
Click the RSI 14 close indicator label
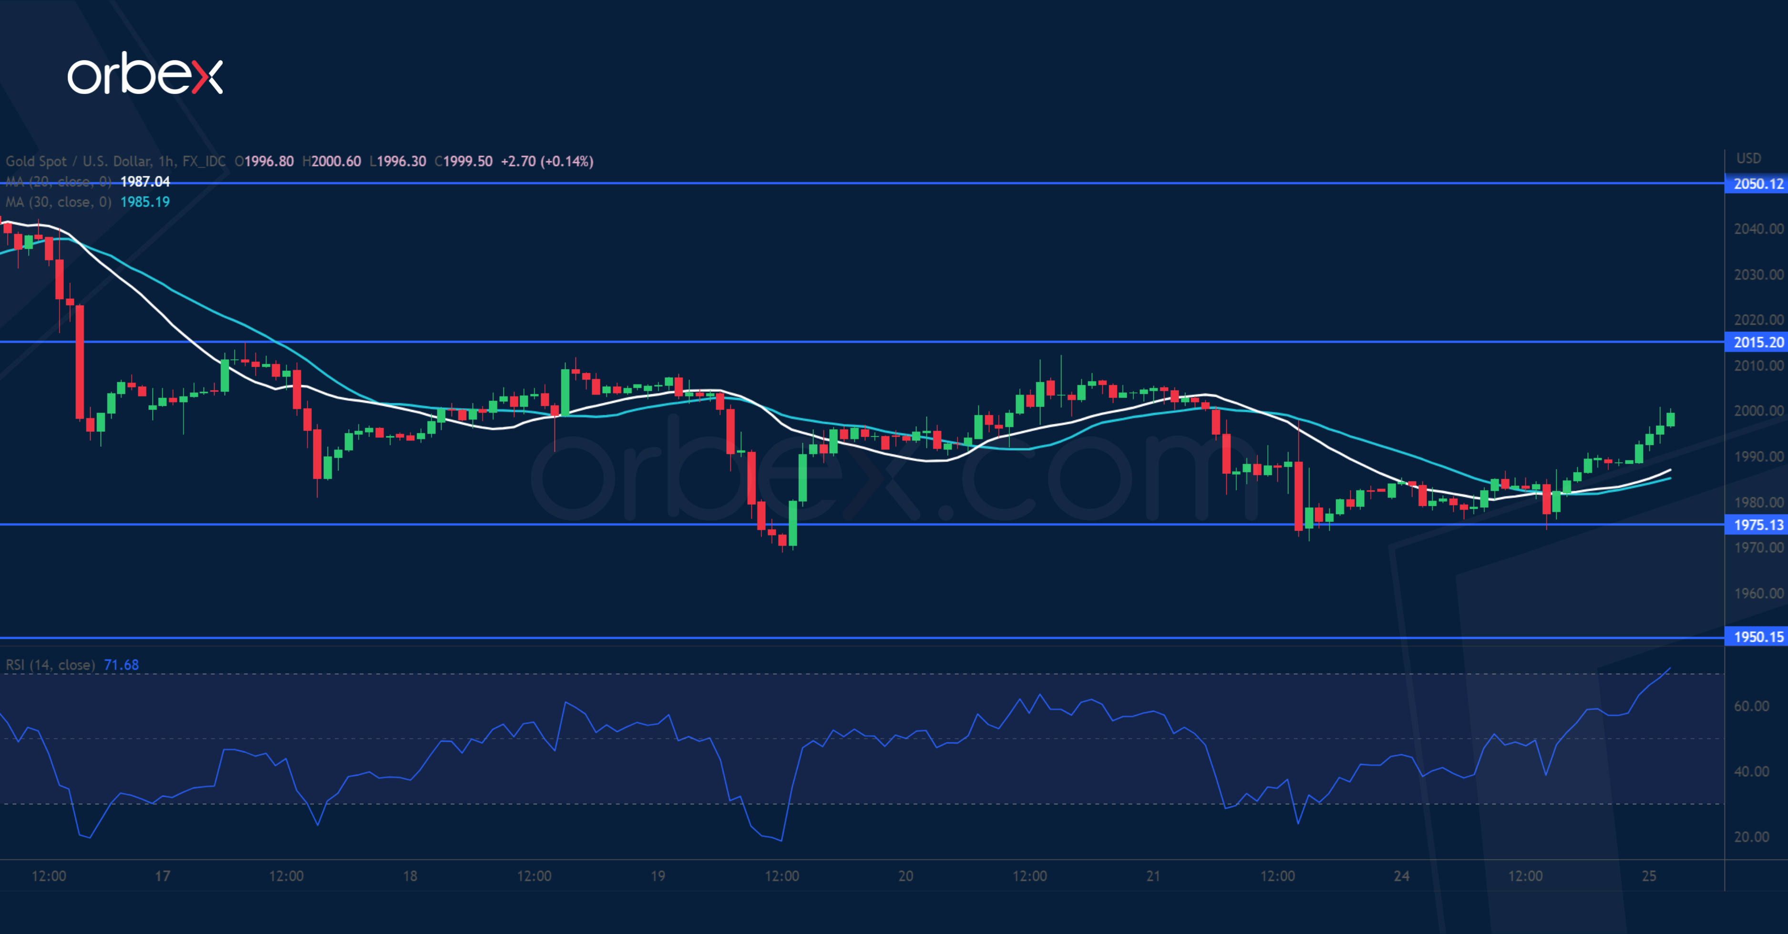tap(50, 665)
